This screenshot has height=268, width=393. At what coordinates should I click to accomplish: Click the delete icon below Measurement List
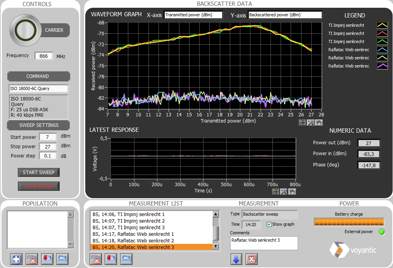pyautogui.click(x=96, y=259)
